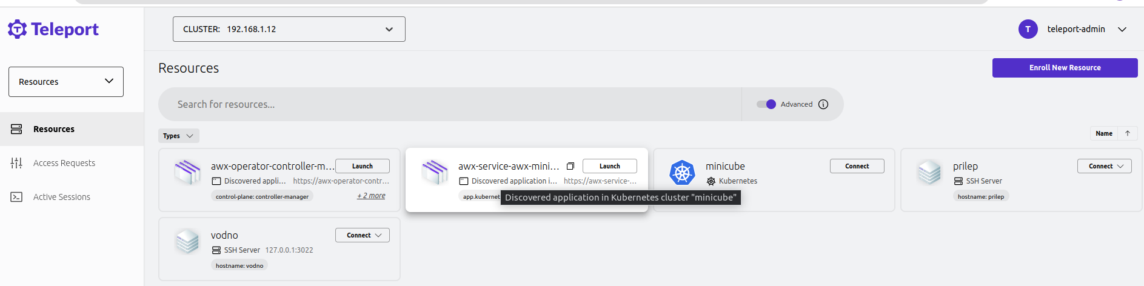Toggle sort direction arrow
This screenshot has width=1144, height=286.
coord(1128,133)
